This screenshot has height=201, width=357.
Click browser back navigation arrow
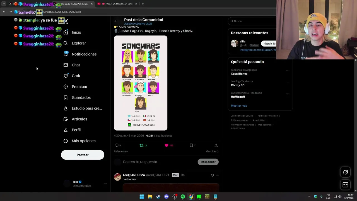[4, 12]
